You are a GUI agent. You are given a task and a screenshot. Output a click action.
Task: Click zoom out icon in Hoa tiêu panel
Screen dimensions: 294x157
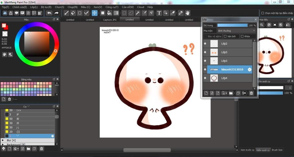pos(262,25)
